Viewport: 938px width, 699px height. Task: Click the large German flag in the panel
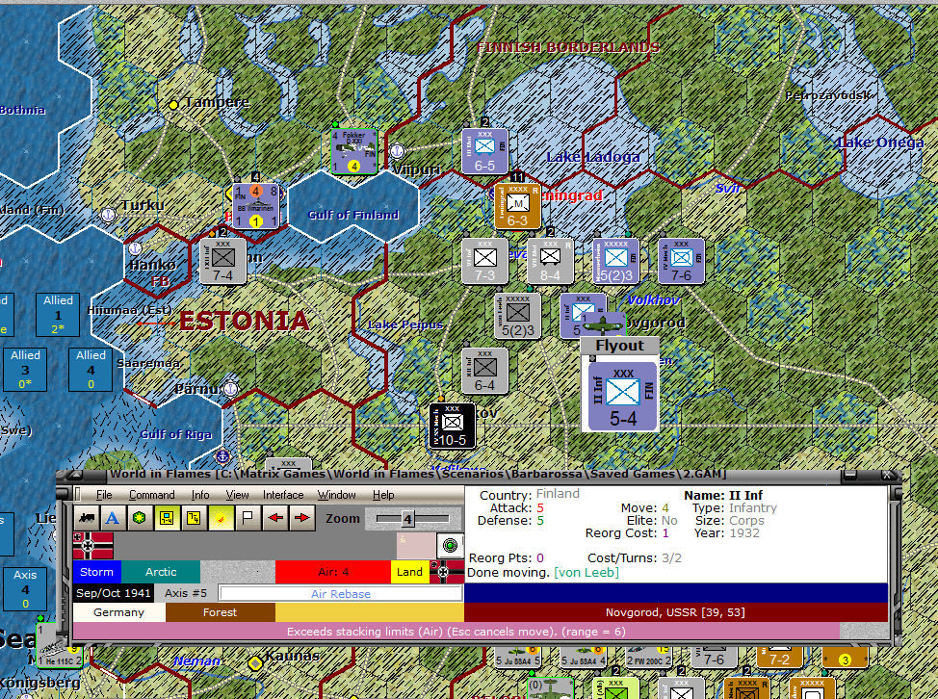pos(93,545)
